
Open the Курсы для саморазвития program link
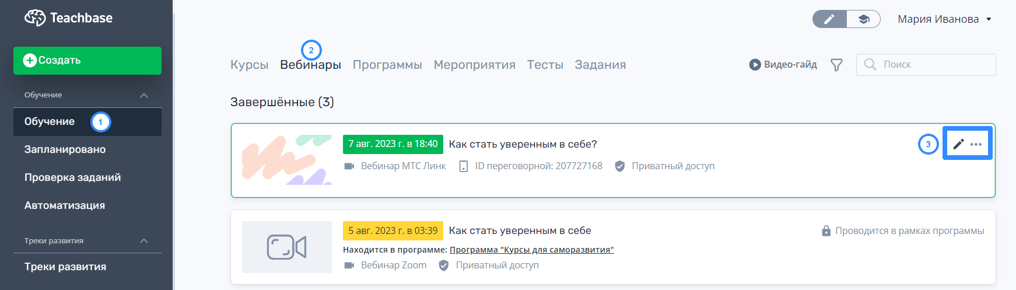531,250
